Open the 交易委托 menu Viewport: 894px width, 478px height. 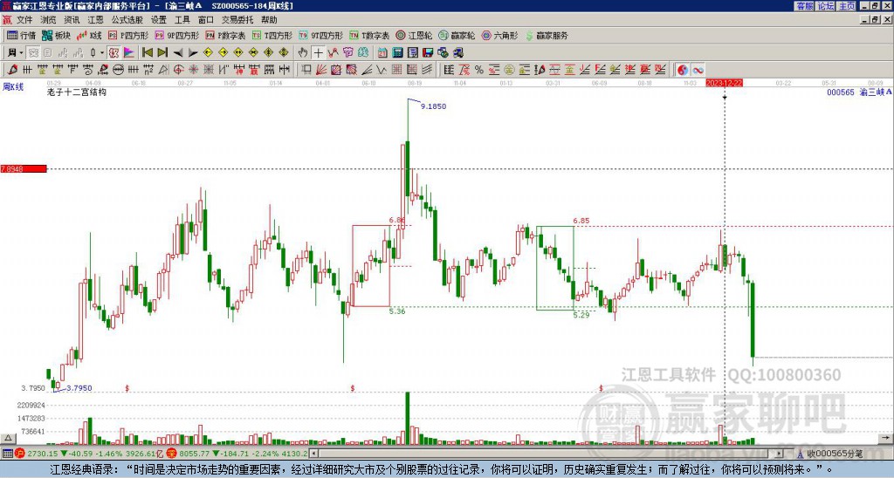(x=237, y=20)
